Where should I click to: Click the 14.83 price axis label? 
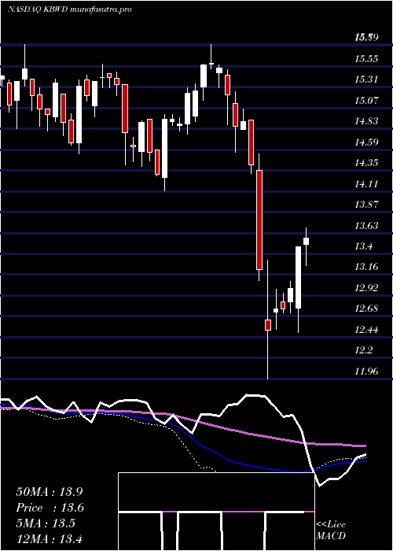pos(366,121)
